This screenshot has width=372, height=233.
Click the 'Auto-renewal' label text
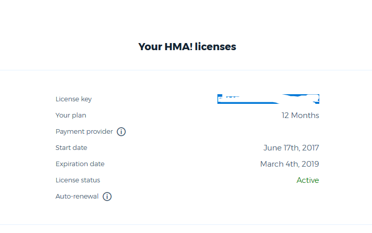pos(77,197)
